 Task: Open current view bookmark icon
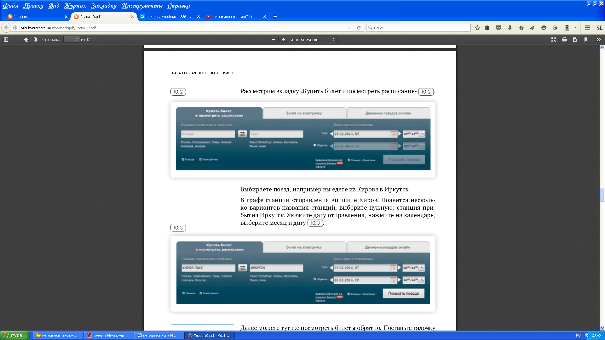tap(586, 40)
